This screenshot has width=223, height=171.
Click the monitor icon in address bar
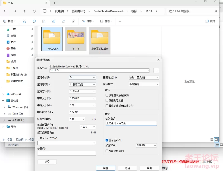click(x=45, y=11)
